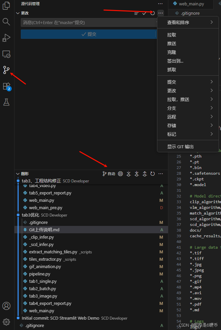Click the commit message input field

point(89,22)
